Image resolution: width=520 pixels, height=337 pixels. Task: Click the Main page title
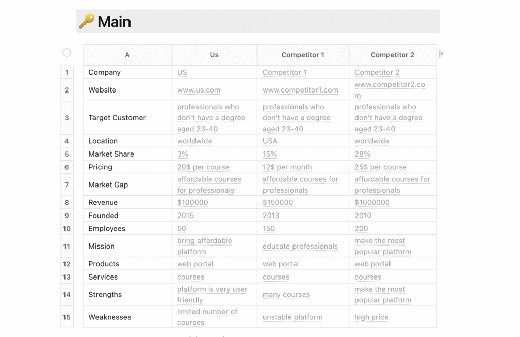pos(114,22)
